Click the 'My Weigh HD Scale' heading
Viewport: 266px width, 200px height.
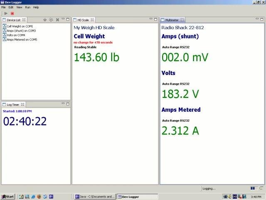(94, 28)
